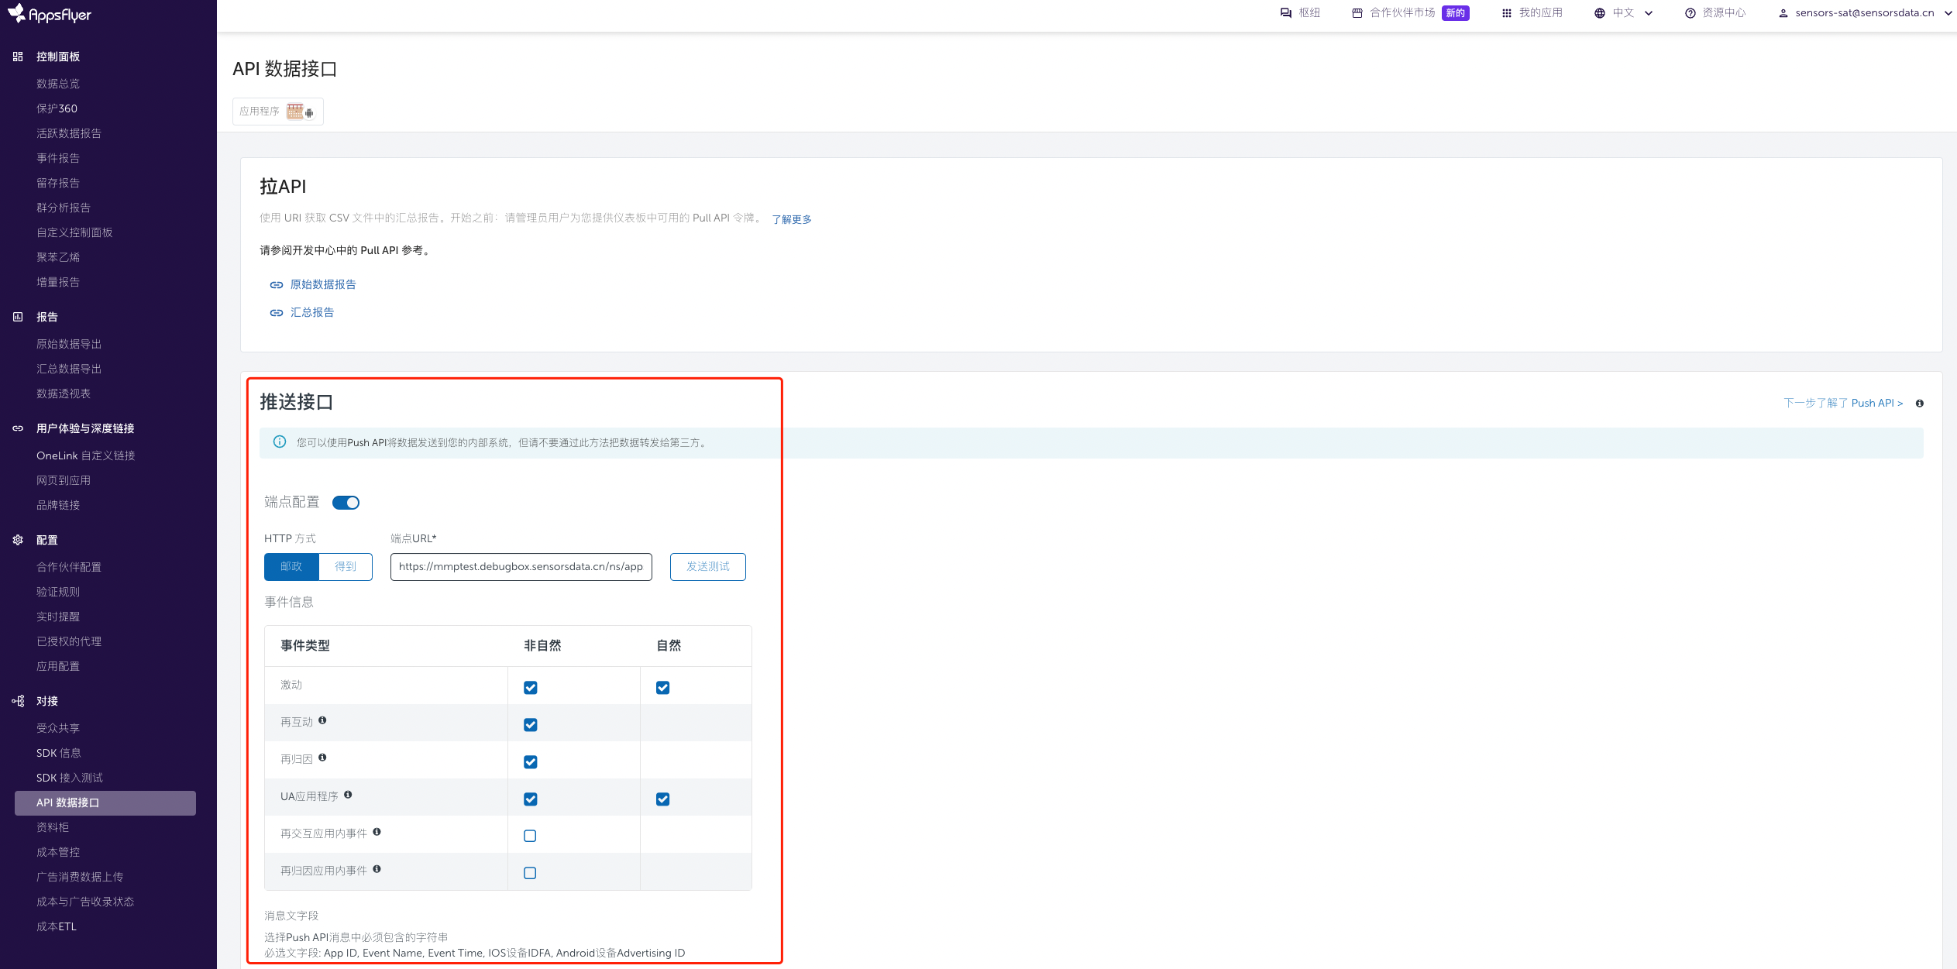Click info icon next to 再互动
The width and height of the screenshot is (1957, 969).
point(322,720)
